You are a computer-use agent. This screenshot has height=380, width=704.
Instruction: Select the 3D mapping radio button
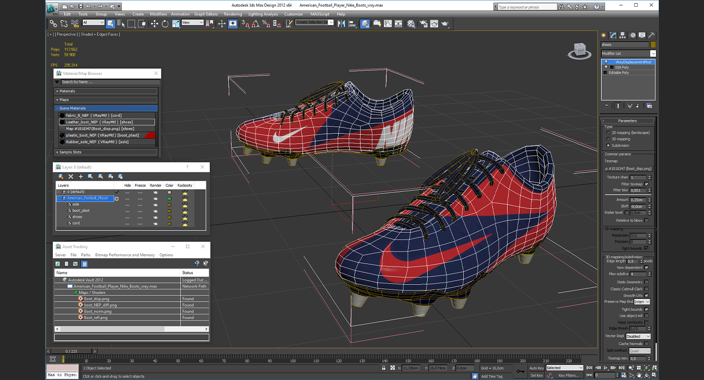[x=608, y=139]
